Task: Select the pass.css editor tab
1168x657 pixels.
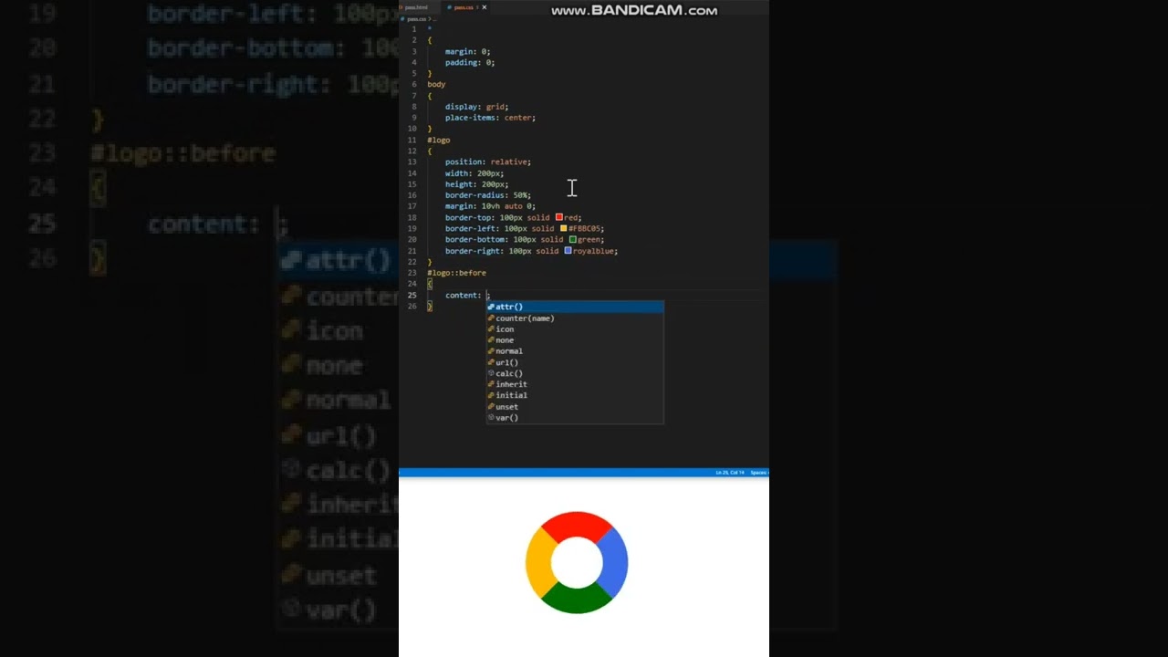Action: point(462,7)
